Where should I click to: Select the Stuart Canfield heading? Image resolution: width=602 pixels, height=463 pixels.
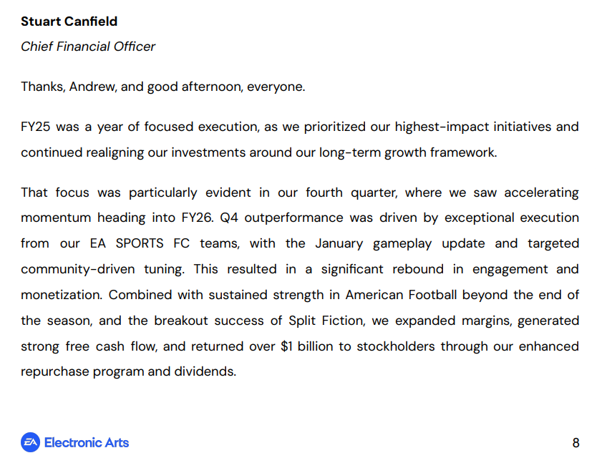coord(69,21)
